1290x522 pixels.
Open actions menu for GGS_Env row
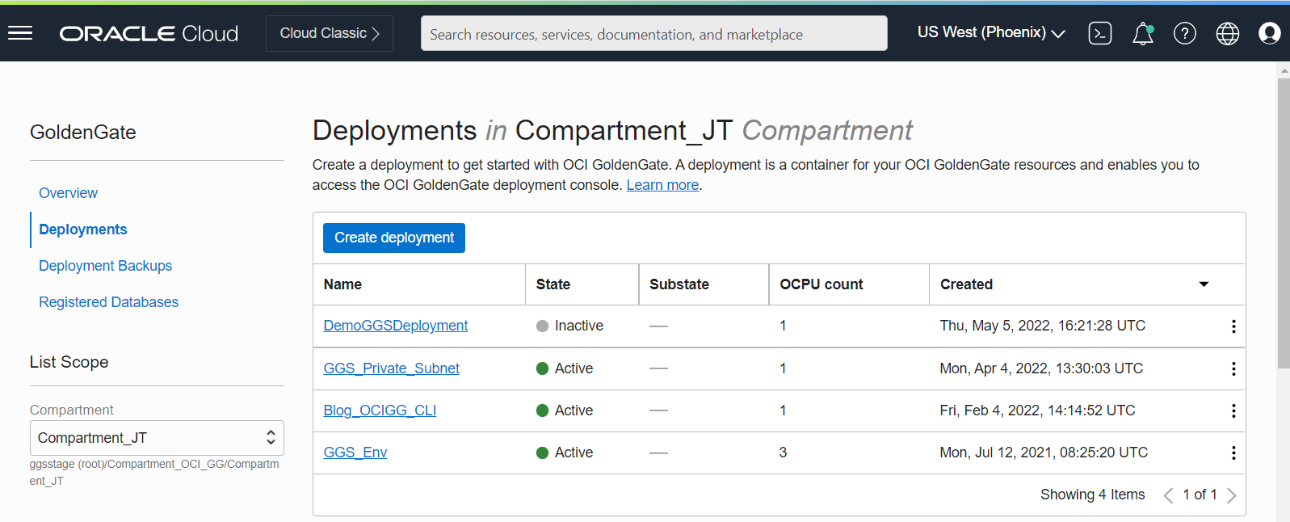point(1233,453)
